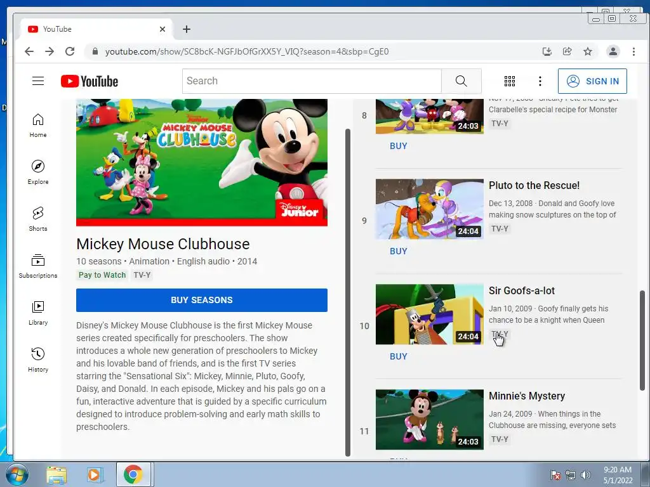Open episode 8 thumbnail
This screenshot has height=487, width=650.
click(430, 117)
